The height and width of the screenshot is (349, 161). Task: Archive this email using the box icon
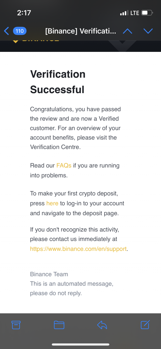16,325
